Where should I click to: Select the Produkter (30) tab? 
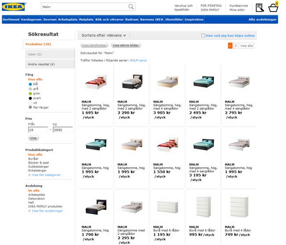[49, 44]
